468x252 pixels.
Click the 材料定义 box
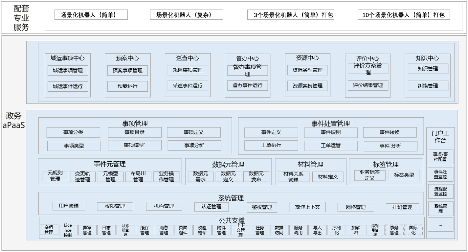[x=328, y=177]
